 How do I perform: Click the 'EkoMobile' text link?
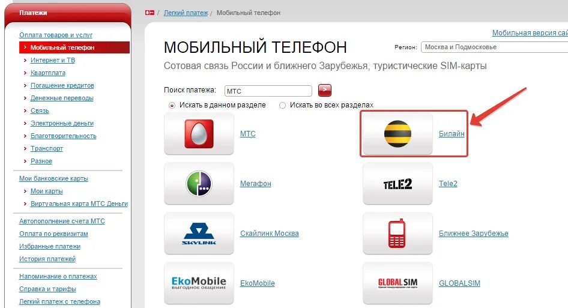(x=258, y=283)
